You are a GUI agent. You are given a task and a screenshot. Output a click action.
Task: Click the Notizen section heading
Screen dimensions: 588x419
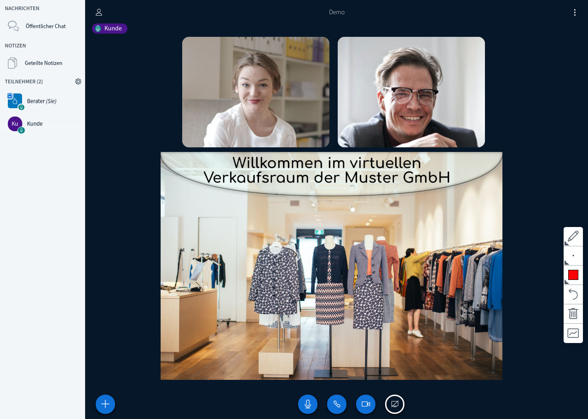pyautogui.click(x=15, y=46)
